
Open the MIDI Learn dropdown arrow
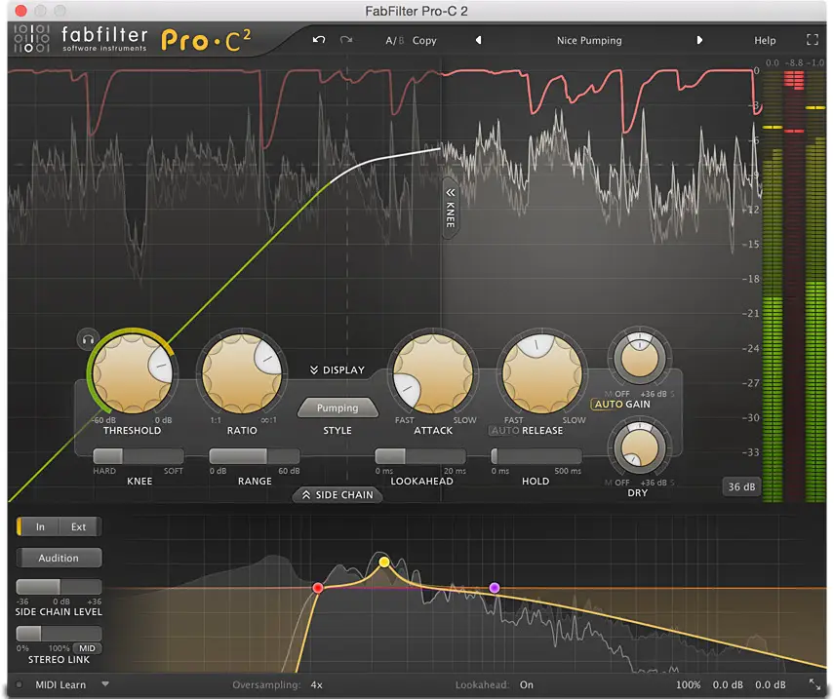(105, 684)
